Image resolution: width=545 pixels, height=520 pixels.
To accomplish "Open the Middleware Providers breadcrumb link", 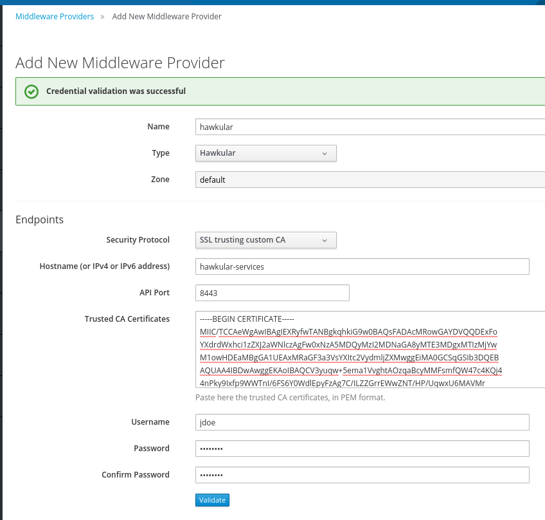I will tap(55, 16).
